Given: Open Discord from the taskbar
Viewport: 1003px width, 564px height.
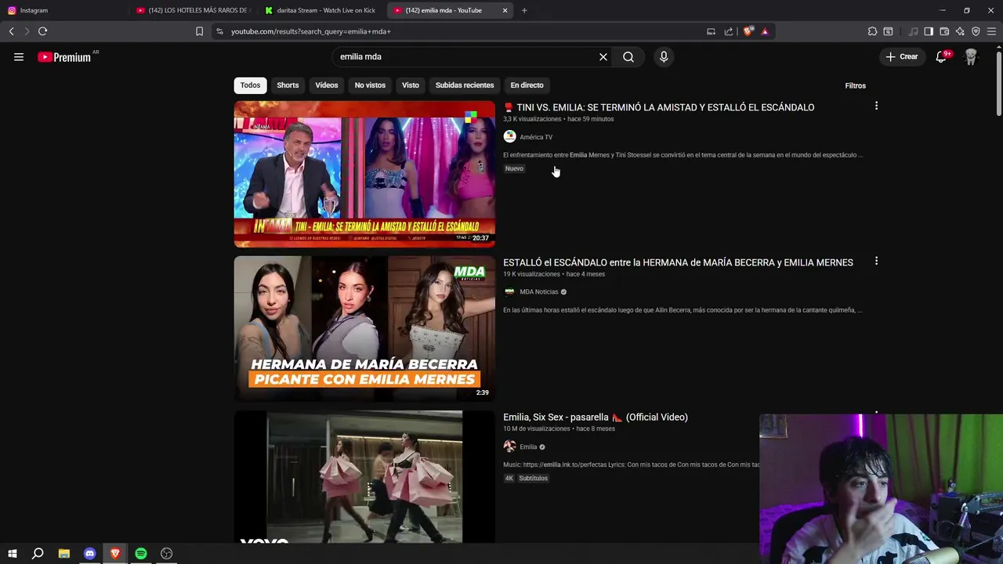Looking at the screenshot, I should [89, 554].
